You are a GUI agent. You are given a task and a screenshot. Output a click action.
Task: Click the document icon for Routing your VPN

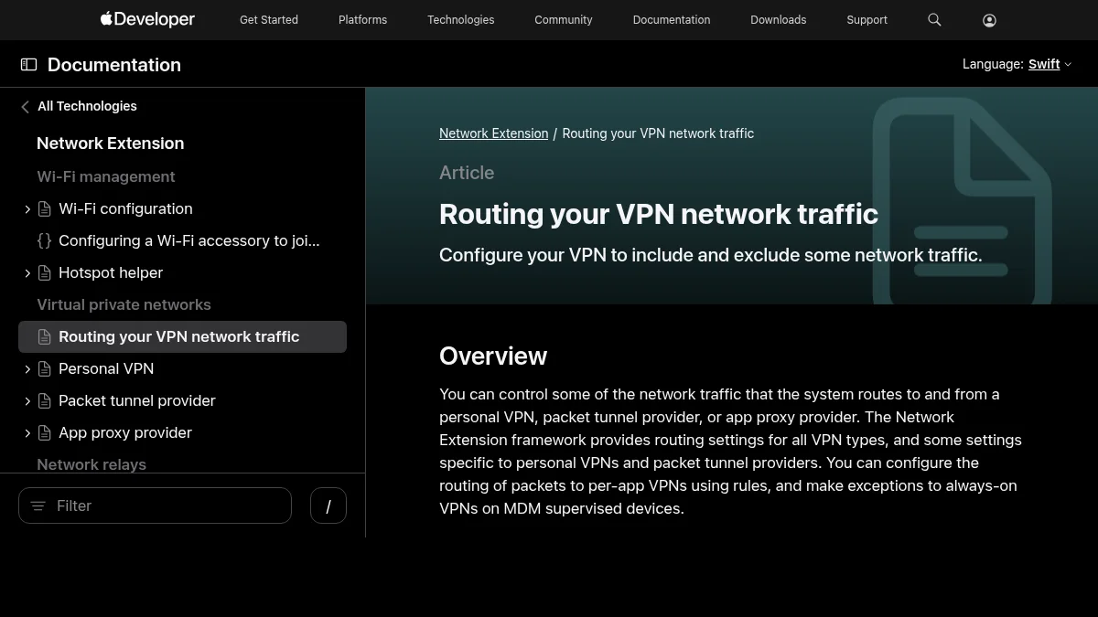coord(44,337)
